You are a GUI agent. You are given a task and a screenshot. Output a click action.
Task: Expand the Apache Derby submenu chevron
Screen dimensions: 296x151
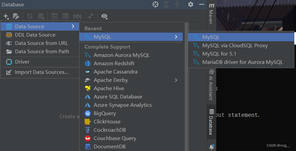point(176,80)
